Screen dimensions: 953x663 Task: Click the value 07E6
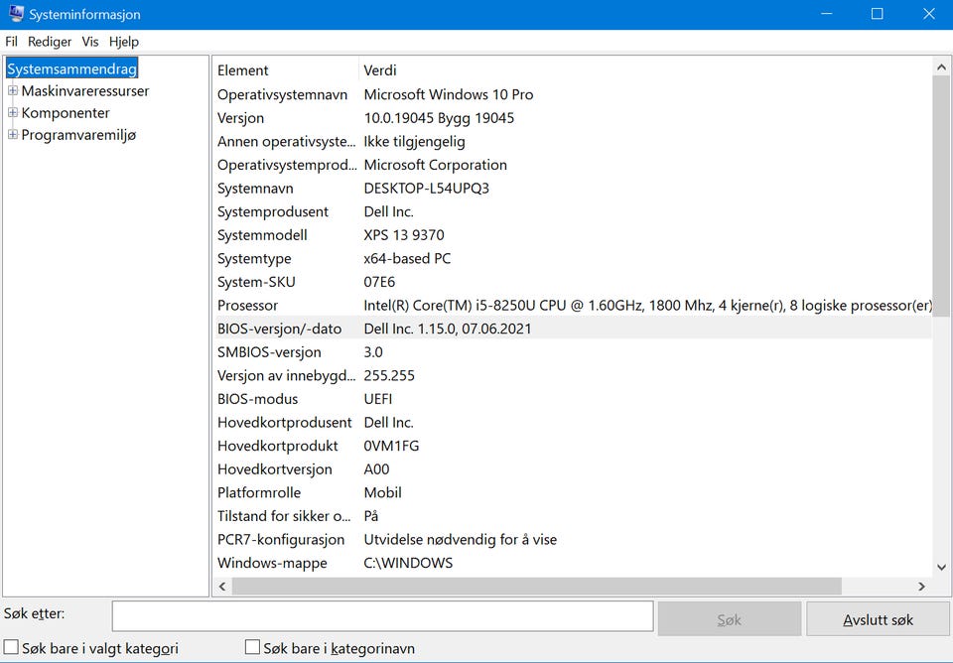[x=379, y=282]
